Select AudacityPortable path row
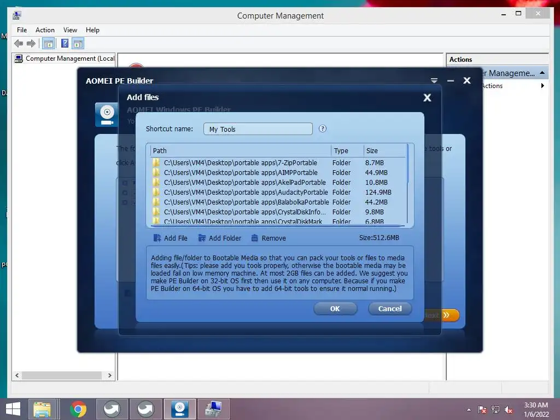This screenshot has width=560, height=420. tap(278, 192)
